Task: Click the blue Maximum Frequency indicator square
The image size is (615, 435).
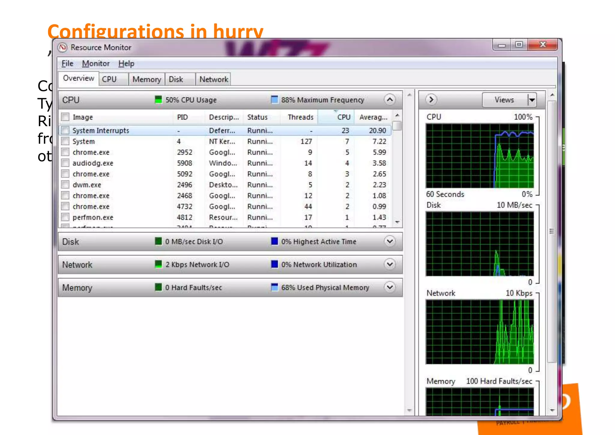Action: click(x=274, y=99)
